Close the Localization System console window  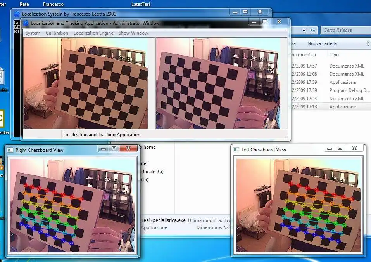[x=260, y=12]
